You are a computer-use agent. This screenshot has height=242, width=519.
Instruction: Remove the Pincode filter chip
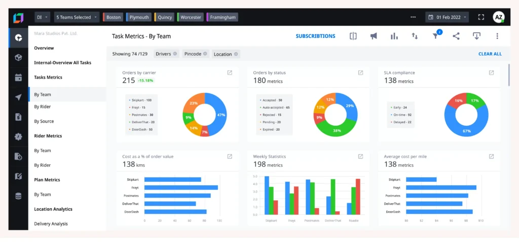point(204,54)
